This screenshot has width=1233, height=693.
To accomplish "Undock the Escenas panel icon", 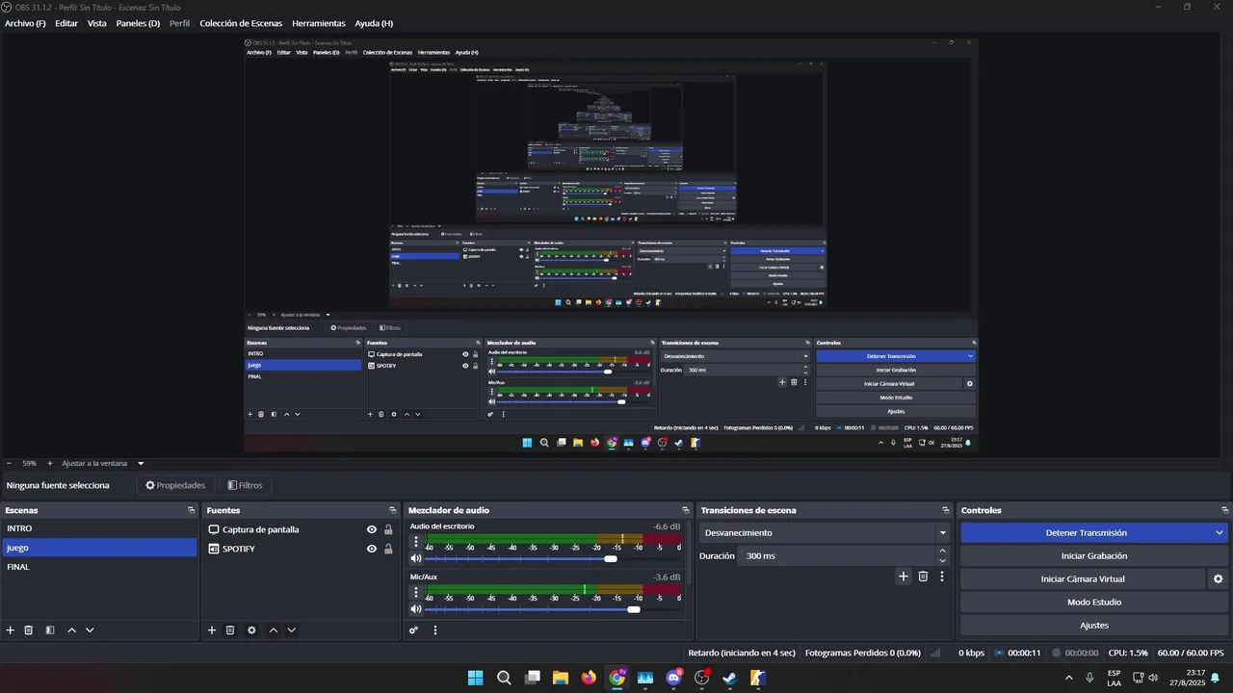I will coord(192,510).
